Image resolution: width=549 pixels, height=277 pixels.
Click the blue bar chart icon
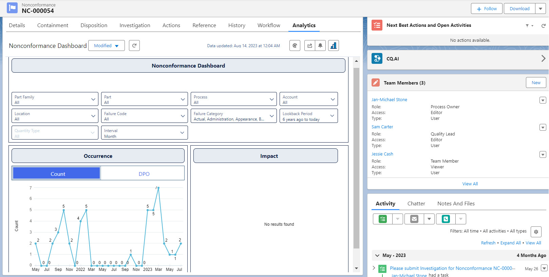point(334,45)
